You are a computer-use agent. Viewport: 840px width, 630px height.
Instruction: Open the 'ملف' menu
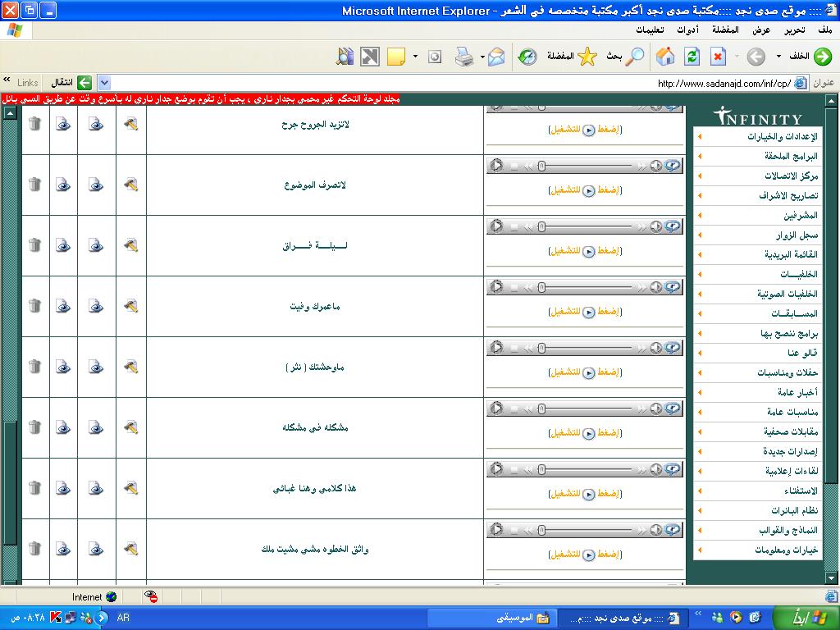[x=824, y=30]
